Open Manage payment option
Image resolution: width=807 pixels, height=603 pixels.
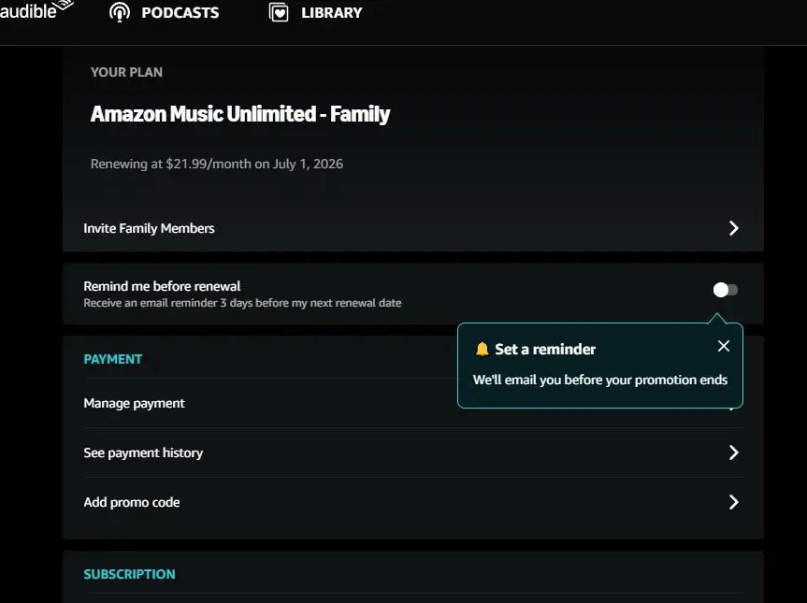coord(134,403)
